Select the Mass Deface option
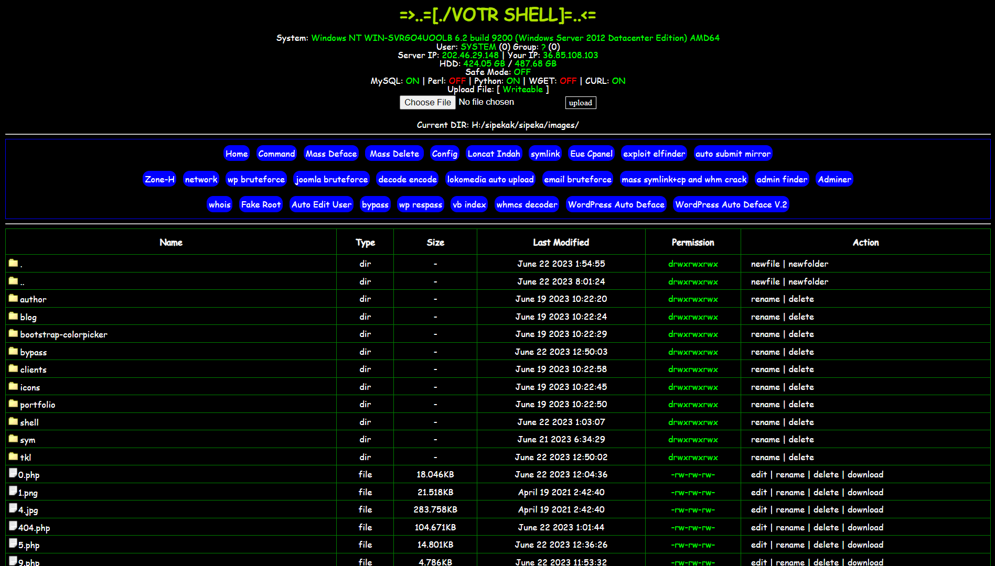 pos(331,154)
